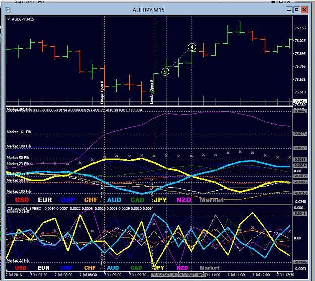315x281 pixels.
Task: Click the CHF label in strength panel
Action: pyautogui.click(x=91, y=200)
